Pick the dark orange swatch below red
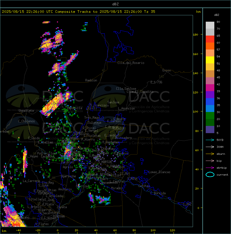This screenshot has height=234, width=231. pos(210,46)
